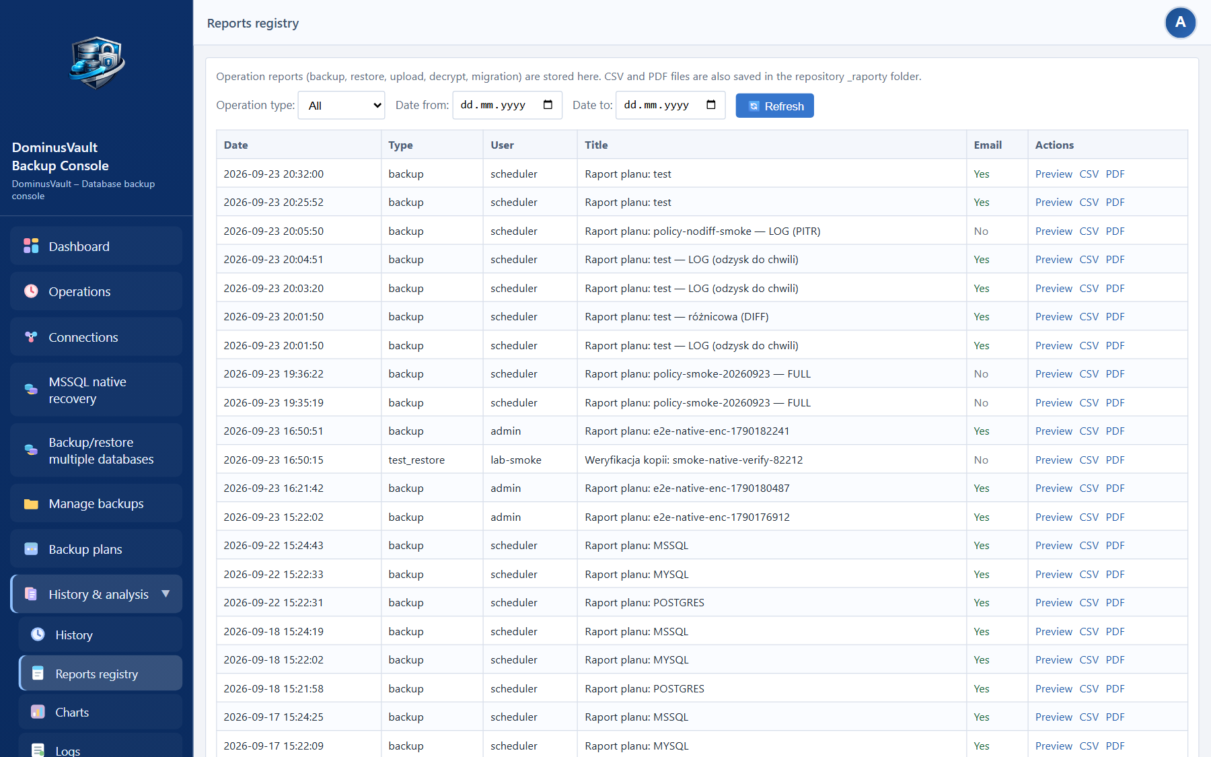Image resolution: width=1211 pixels, height=757 pixels.
Task: Click the History & analysis document icon
Action: (31, 594)
